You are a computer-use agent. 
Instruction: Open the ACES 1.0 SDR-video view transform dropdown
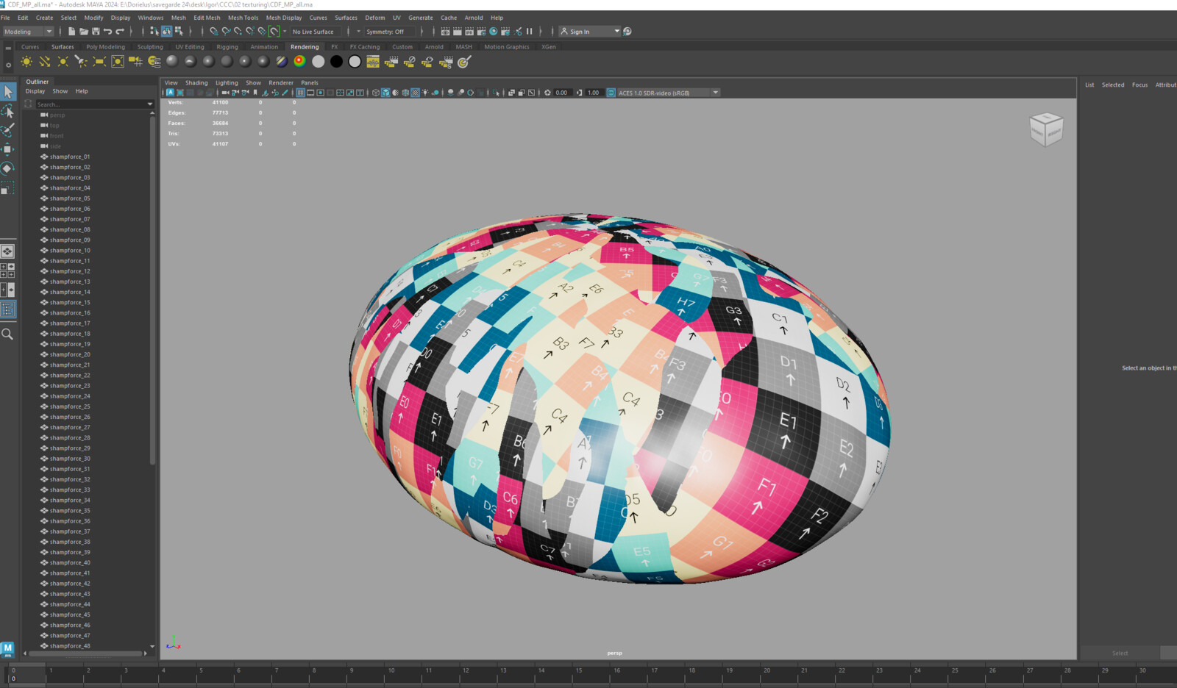point(668,93)
